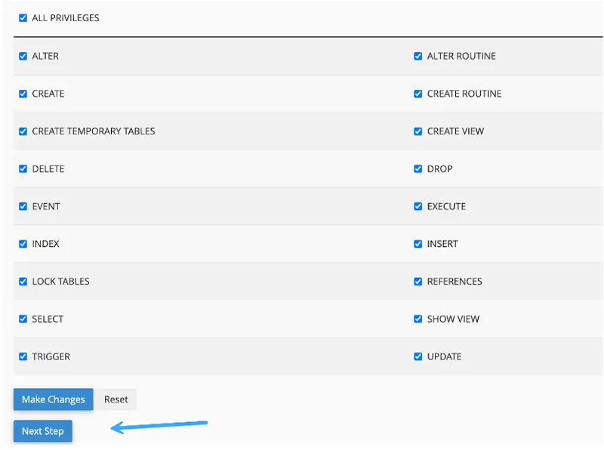Viewport: 604px width, 450px height.
Task: Proceed with the Next Step button
Action: point(42,431)
